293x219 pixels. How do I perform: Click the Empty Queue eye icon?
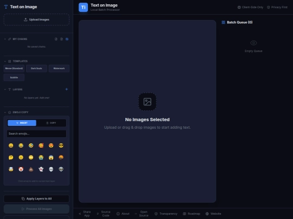pyautogui.click(x=253, y=43)
